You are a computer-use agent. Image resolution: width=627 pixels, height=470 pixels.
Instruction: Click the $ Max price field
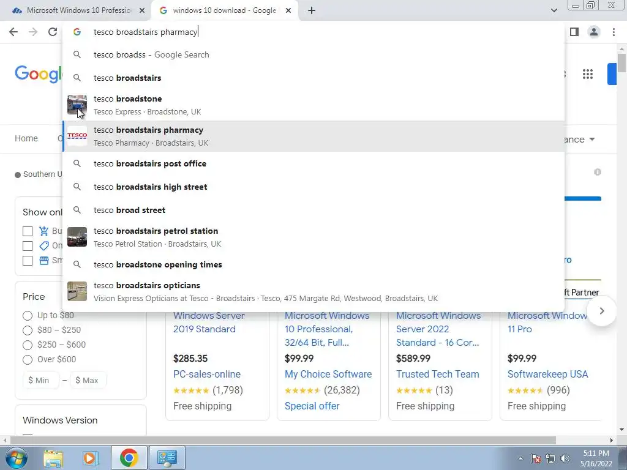pyautogui.click(x=88, y=381)
